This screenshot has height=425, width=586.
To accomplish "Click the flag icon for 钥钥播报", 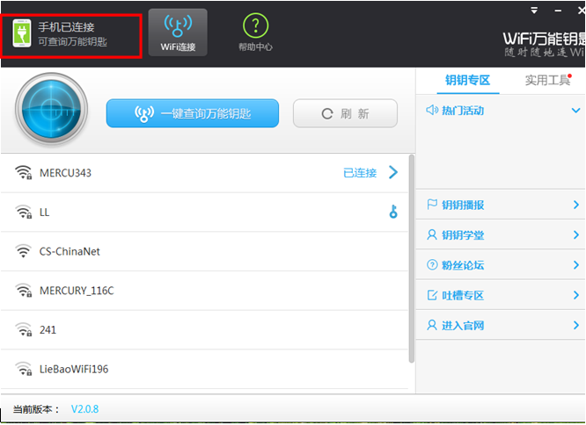I will 432,205.
